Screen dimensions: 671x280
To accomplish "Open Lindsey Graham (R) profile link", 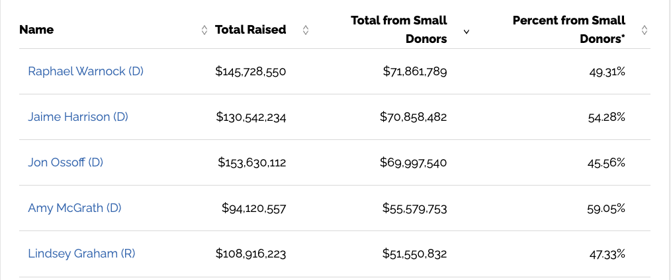I will [x=81, y=254].
